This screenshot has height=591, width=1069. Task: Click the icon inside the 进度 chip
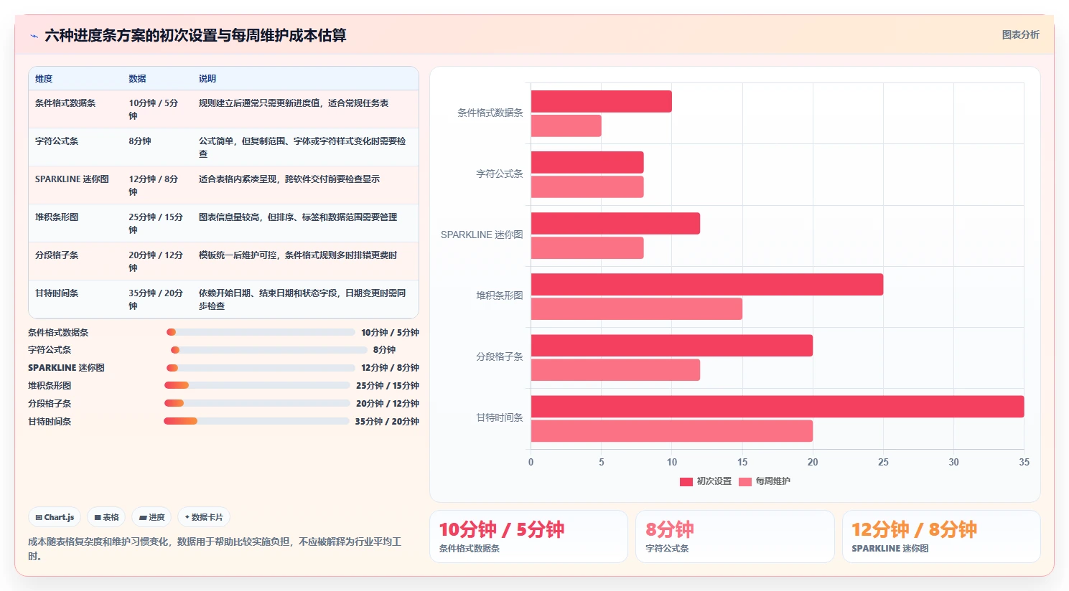[x=143, y=517]
